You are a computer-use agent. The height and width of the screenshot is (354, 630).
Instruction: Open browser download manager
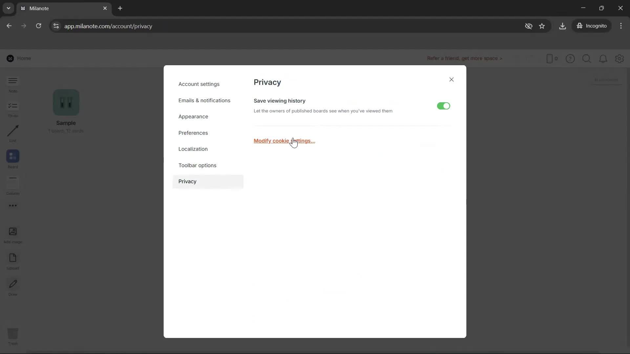(562, 26)
